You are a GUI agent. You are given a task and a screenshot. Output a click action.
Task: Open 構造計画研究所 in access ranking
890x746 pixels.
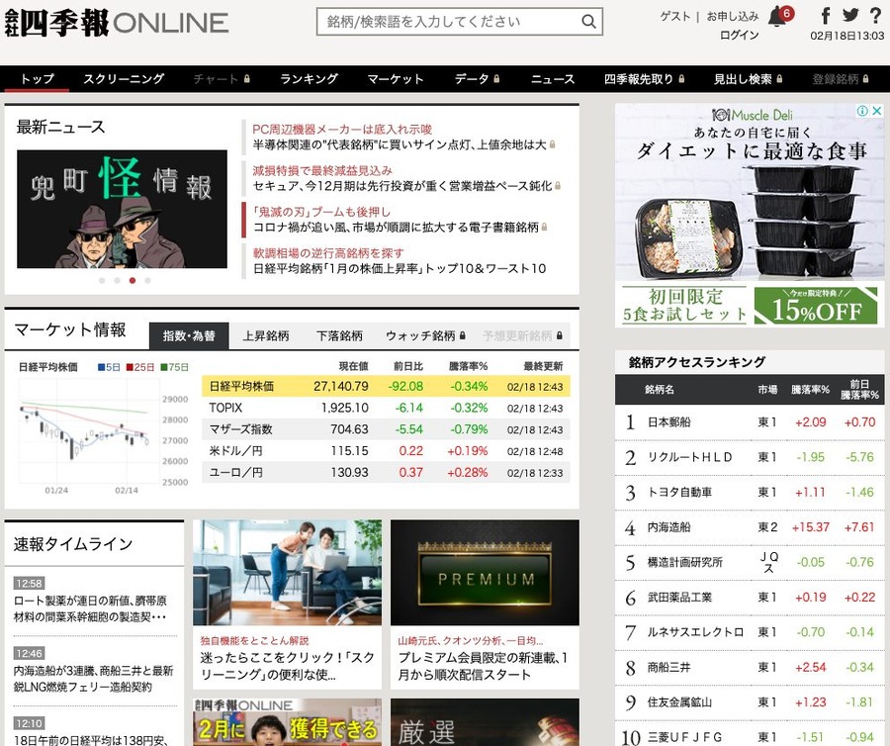point(685,563)
